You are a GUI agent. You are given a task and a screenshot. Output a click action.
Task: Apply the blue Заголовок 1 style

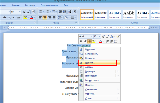pos(115,14)
